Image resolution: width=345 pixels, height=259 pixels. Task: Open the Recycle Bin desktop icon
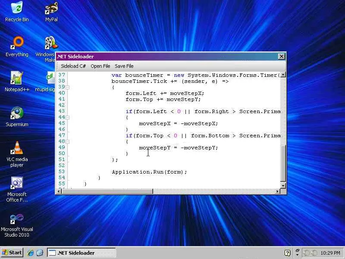pyautogui.click(x=17, y=12)
